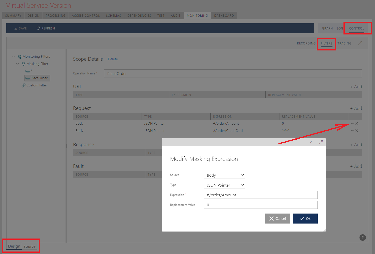Click the help icon at the bottom right

tap(362, 238)
